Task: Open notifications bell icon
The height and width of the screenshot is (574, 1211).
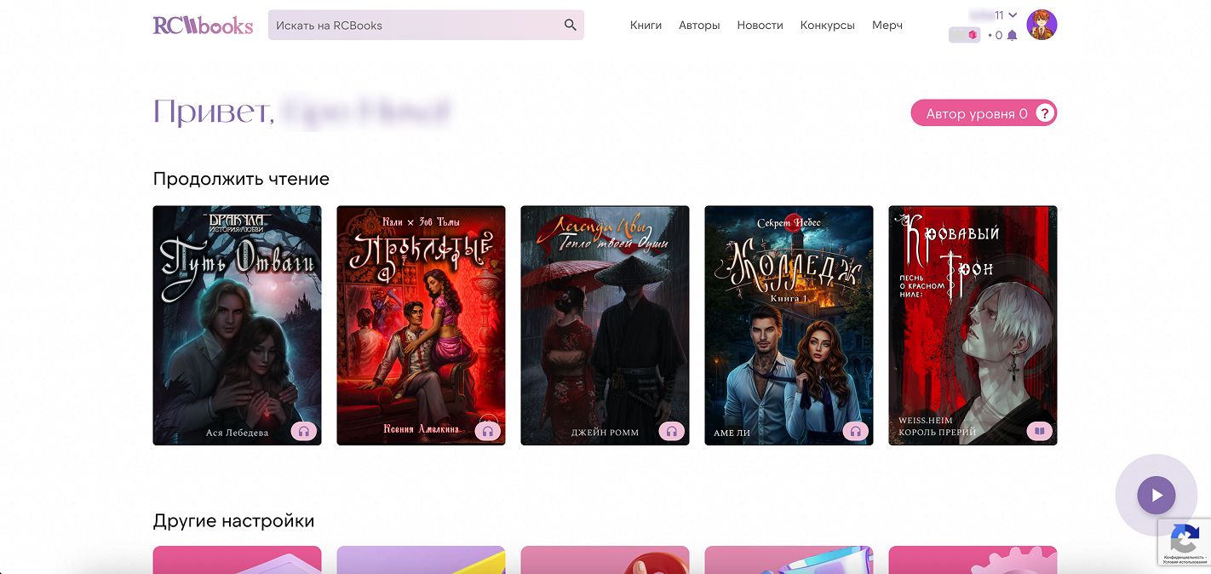Action: pos(1012,36)
